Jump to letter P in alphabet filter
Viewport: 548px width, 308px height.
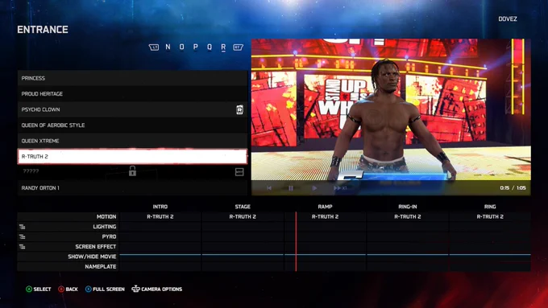click(x=195, y=47)
